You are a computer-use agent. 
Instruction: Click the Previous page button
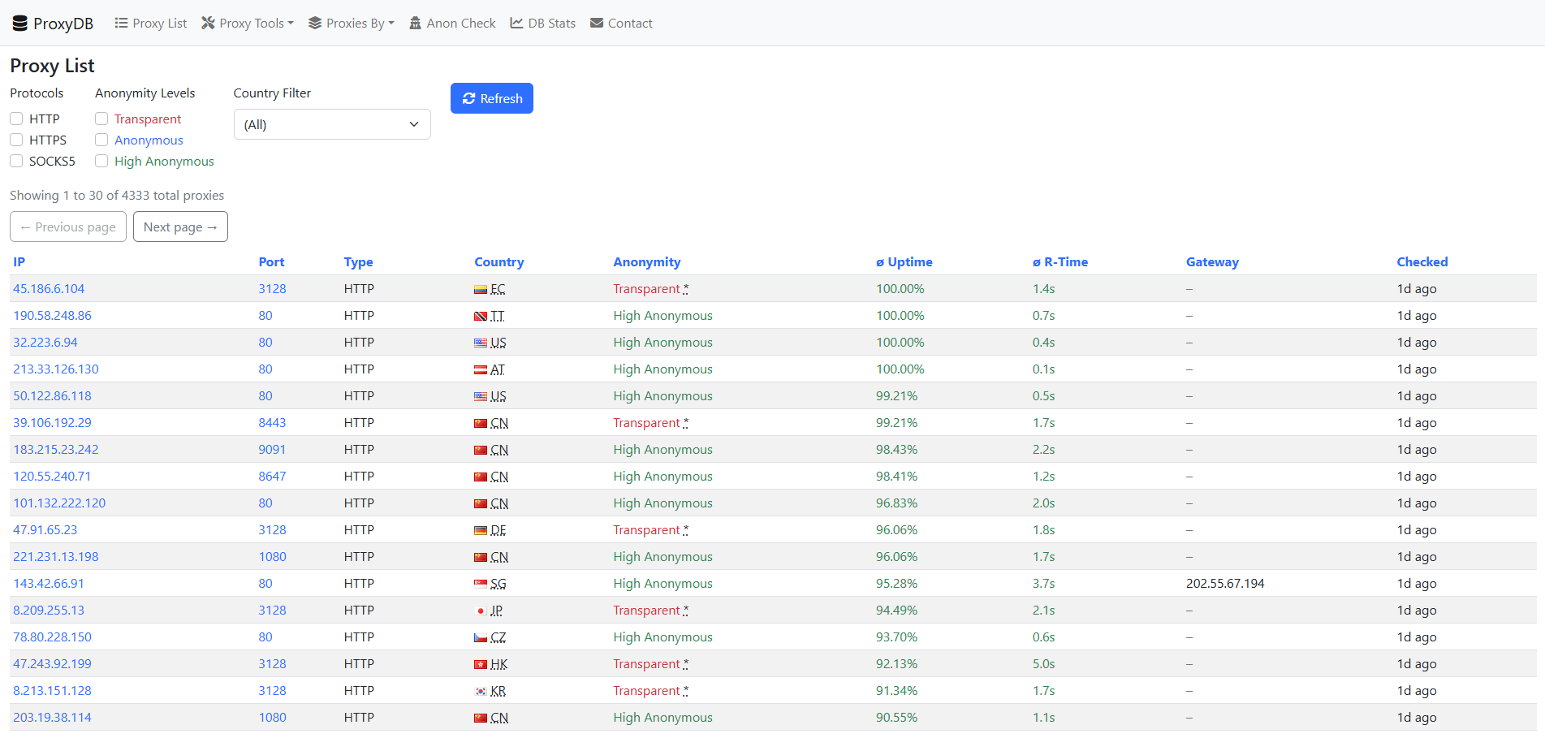pos(68,227)
